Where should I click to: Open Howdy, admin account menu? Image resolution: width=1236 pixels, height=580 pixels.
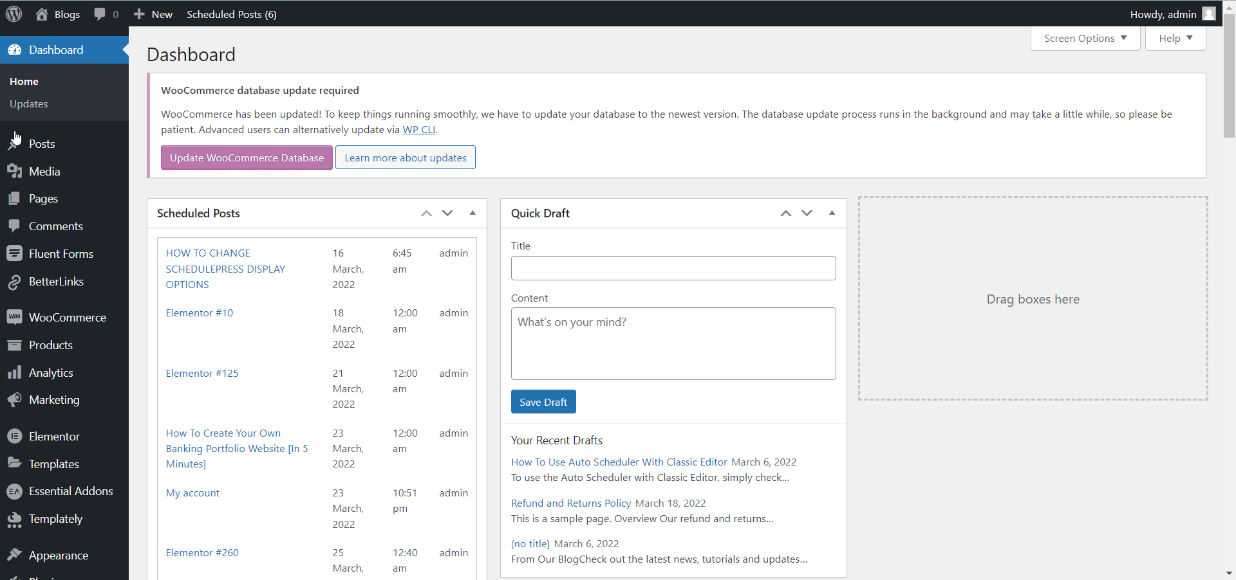tap(1172, 14)
